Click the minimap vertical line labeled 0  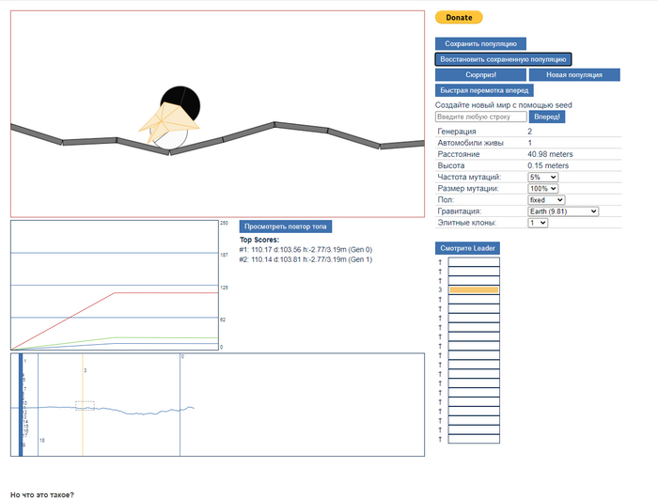[x=180, y=405]
